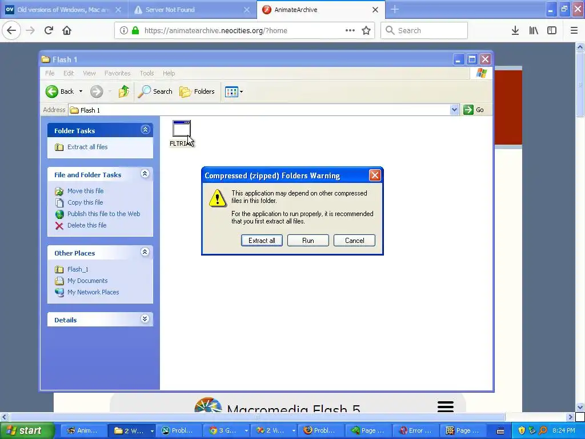Click the Windows Start button
Screen dimensions: 585x439
26,430
